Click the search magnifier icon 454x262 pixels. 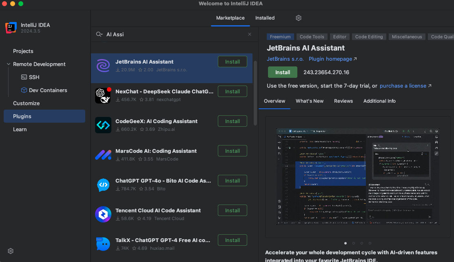pyautogui.click(x=99, y=34)
